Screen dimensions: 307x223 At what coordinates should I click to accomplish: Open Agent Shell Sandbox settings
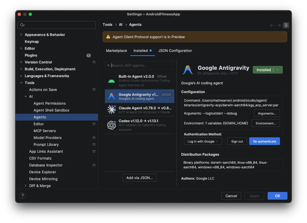point(51,110)
